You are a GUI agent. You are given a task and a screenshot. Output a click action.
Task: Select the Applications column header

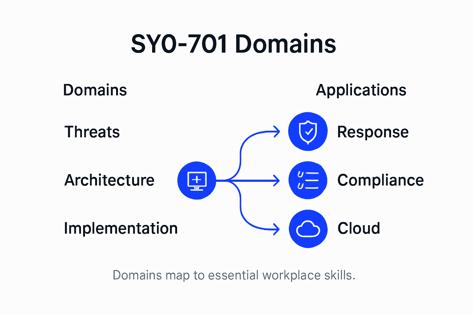click(361, 90)
